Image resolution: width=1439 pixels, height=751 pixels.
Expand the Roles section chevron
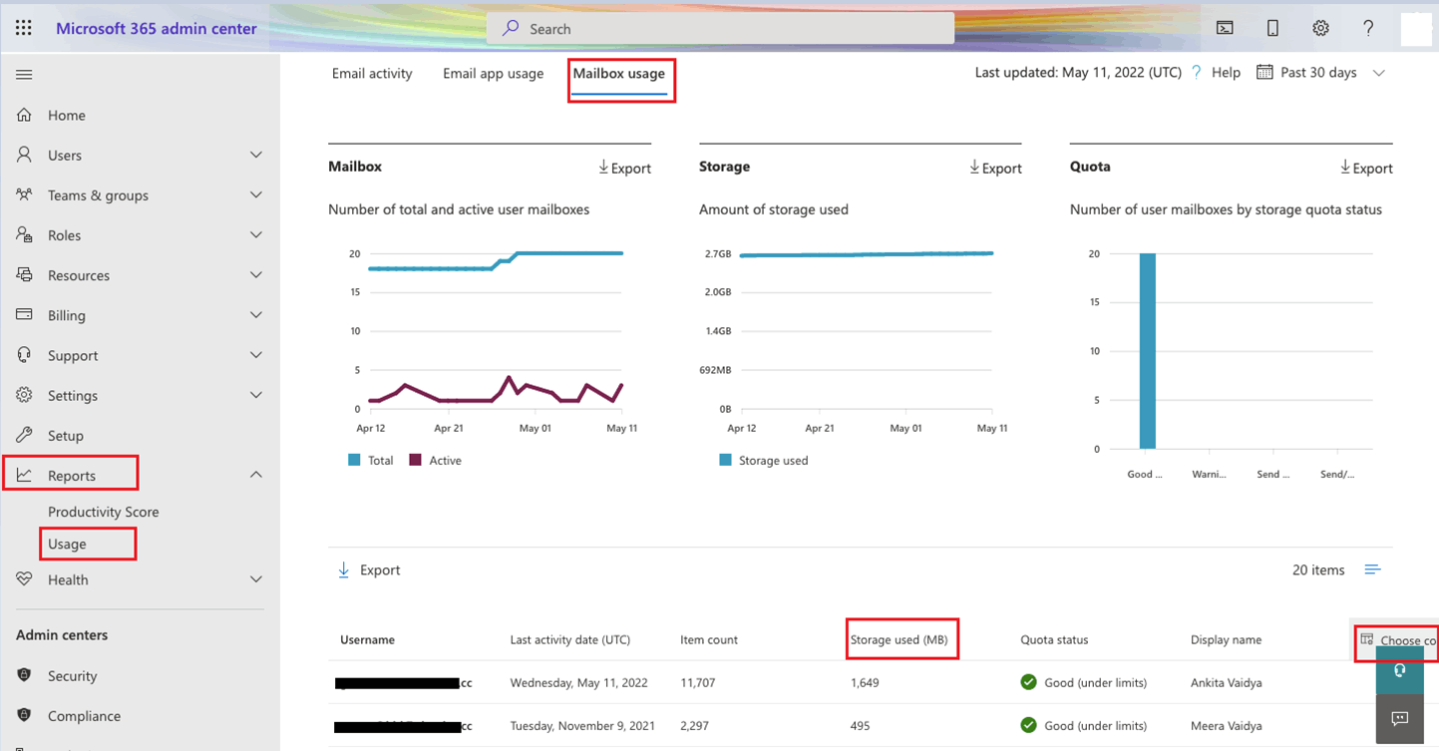256,234
